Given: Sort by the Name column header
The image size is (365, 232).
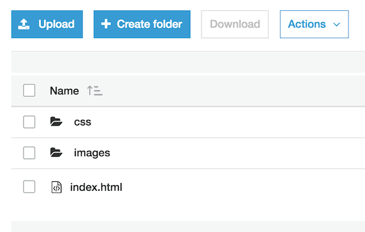Looking at the screenshot, I should pyautogui.click(x=64, y=91).
